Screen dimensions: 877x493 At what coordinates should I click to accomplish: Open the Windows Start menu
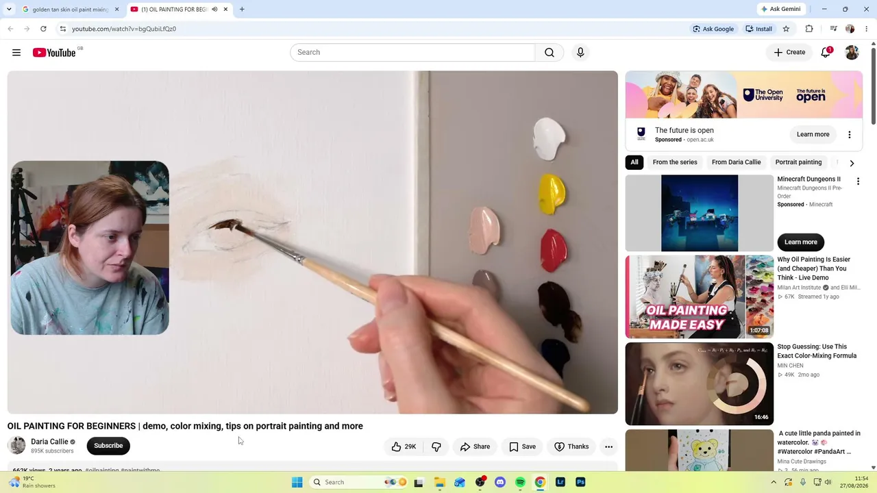pos(297,482)
